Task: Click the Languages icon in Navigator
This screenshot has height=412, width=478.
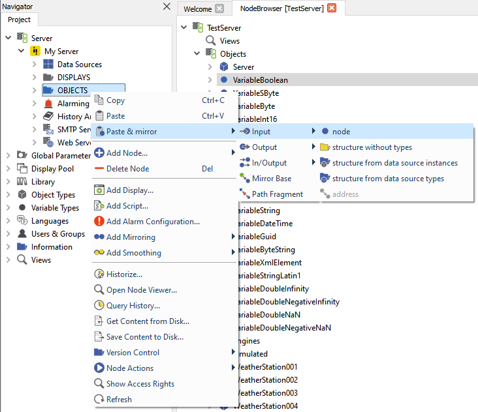Action: click(22, 220)
